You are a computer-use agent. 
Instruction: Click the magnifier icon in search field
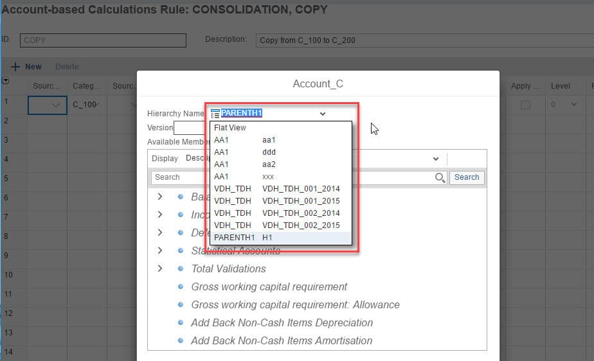(x=440, y=177)
